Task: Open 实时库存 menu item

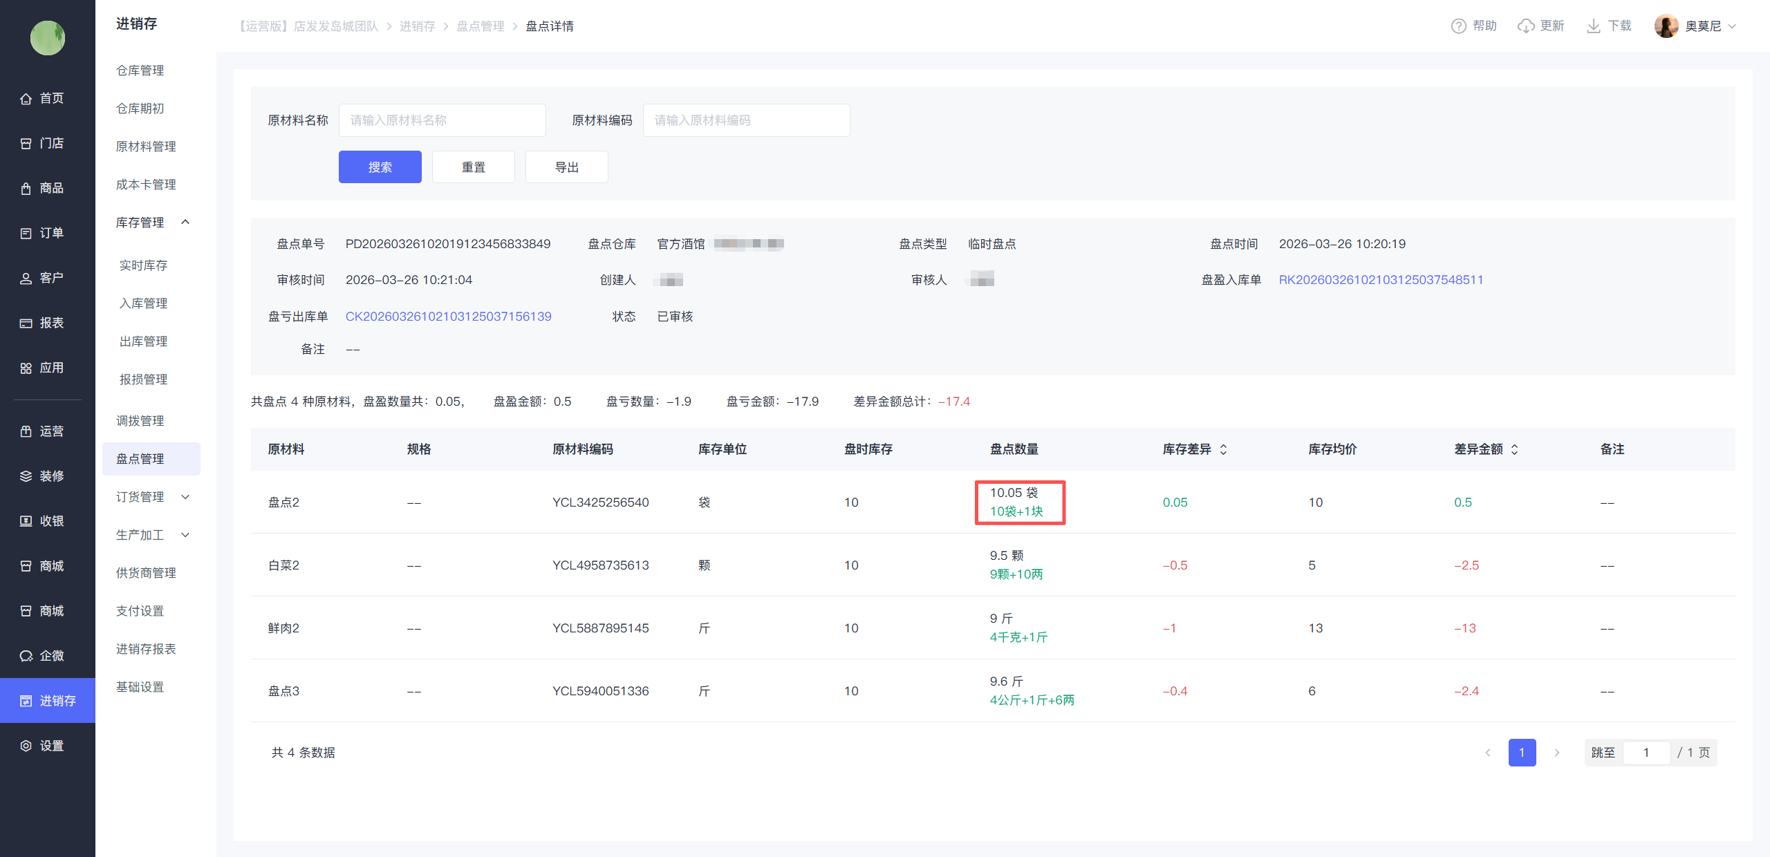Action: (x=143, y=265)
